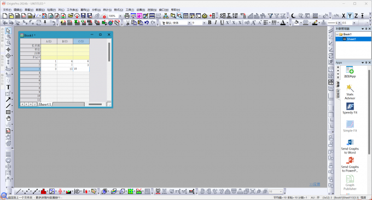372x200 pixels.
Task: Click the Undo arrow icon
Action: click(147, 23)
